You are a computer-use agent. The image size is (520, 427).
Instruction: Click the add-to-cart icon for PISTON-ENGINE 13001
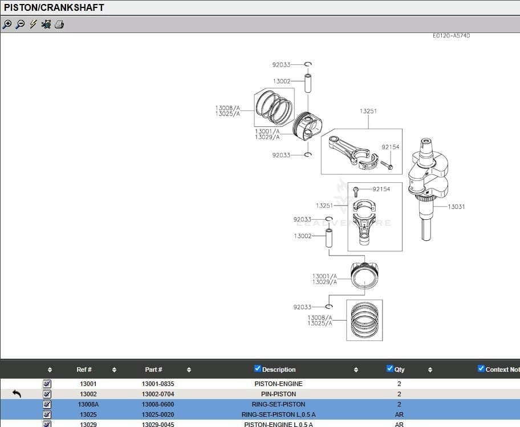[47, 383]
